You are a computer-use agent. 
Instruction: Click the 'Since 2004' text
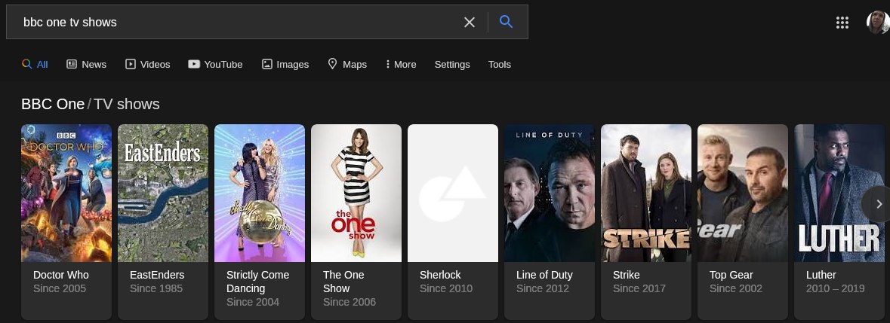(253, 302)
